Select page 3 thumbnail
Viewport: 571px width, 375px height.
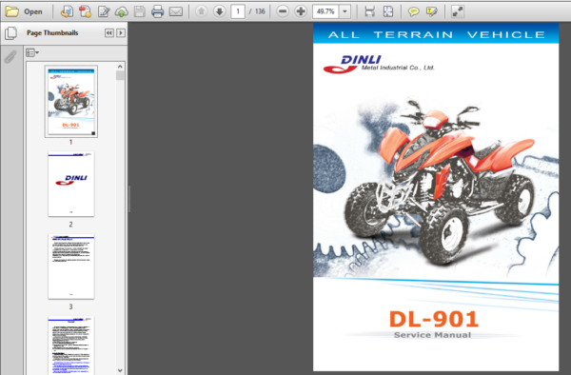tap(71, 266)
